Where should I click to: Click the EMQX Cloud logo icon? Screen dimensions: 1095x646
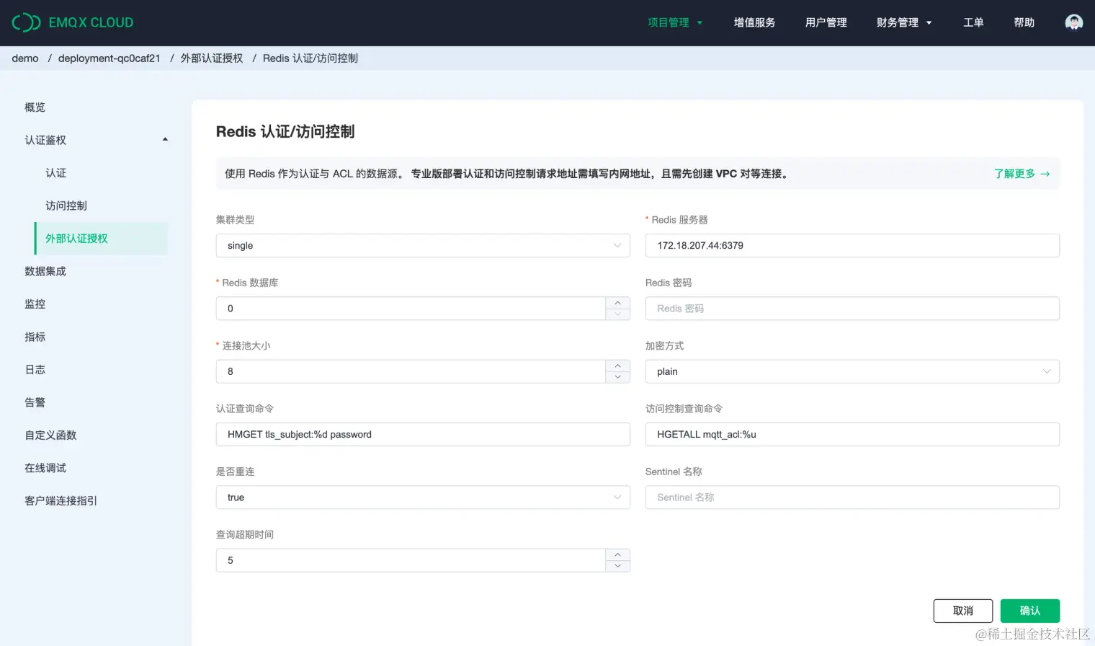click(26, 22)
